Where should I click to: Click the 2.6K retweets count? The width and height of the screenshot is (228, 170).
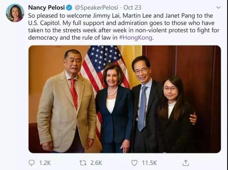(x=96, y=163)
